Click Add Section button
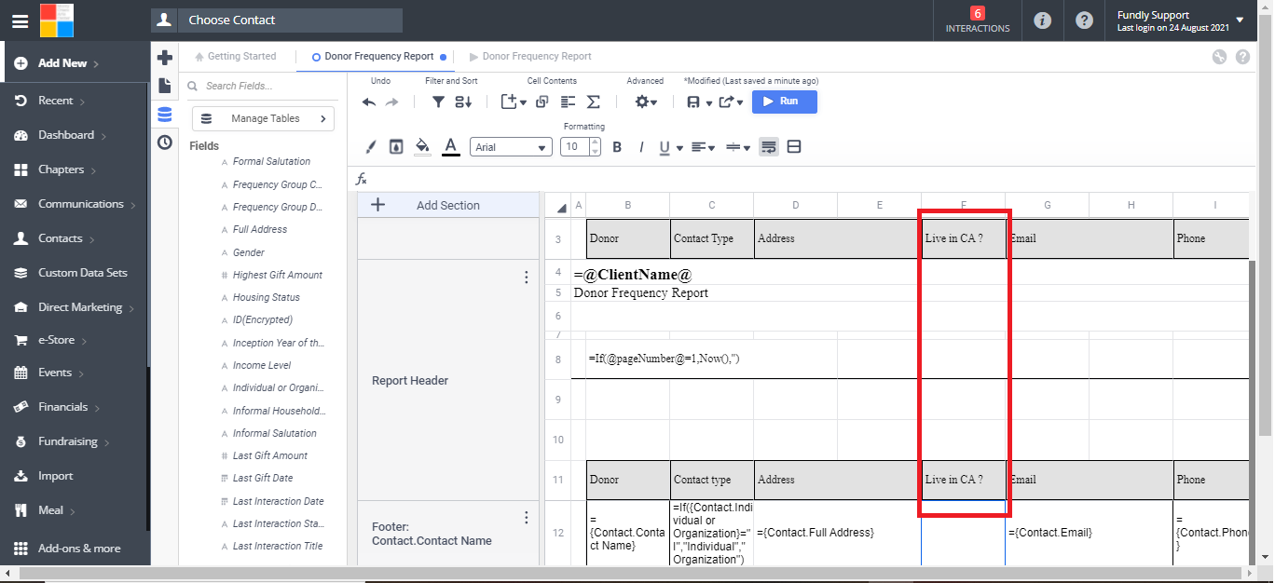 pyautogui.click(x=448, y=205)
